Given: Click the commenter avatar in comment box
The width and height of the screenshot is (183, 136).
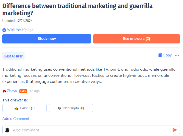Looking at the screenshot, I should (x=7, y=130).
